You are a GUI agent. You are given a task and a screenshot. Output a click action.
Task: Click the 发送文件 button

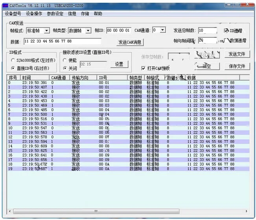(x=237, y=54)
